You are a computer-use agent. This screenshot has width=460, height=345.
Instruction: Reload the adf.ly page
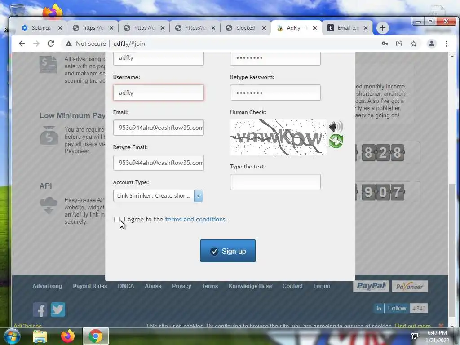51,44
